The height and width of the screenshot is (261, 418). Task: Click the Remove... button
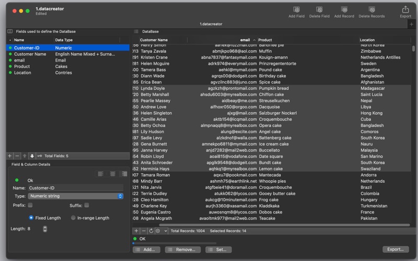pyautogui.click(x=182, y=250)
